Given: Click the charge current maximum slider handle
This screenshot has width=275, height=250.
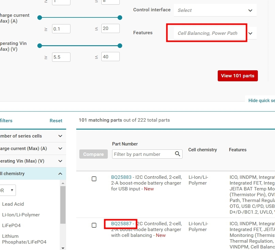Looking at the screenshot, I should coord(120,17).
